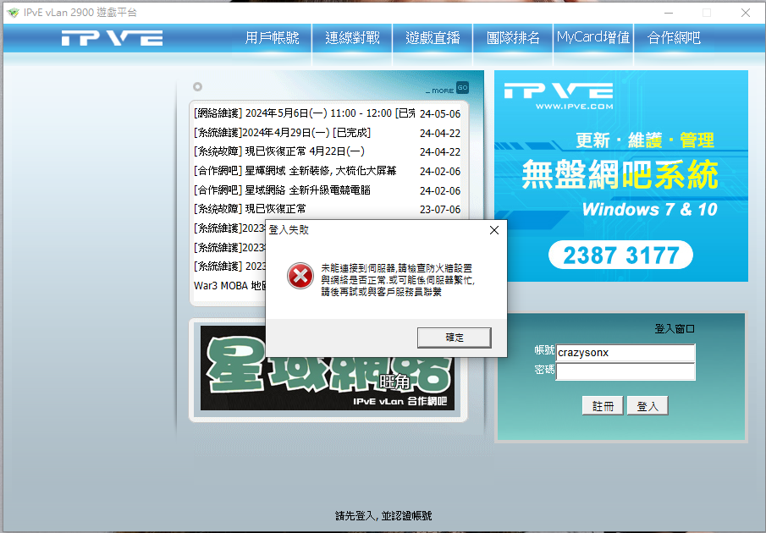Focus the 密碼 password field
Screen dimensions: 766x533
point(625,371)
